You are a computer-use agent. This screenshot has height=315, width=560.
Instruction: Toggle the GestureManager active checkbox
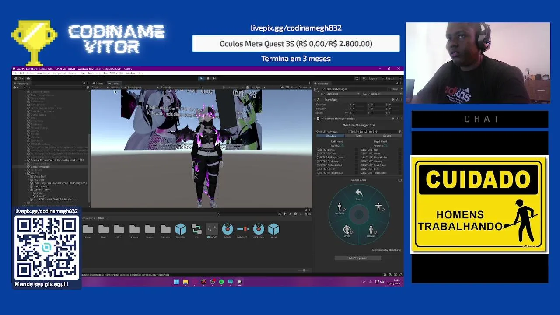tap(323, 89)
